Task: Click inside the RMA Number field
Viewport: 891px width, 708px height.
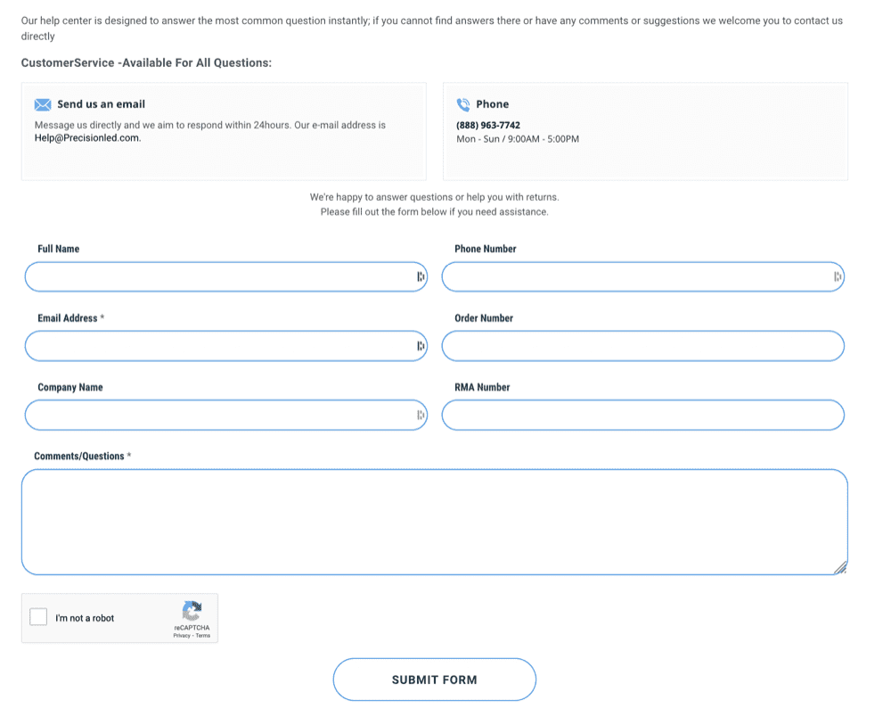Action: (x=642, y=416)
